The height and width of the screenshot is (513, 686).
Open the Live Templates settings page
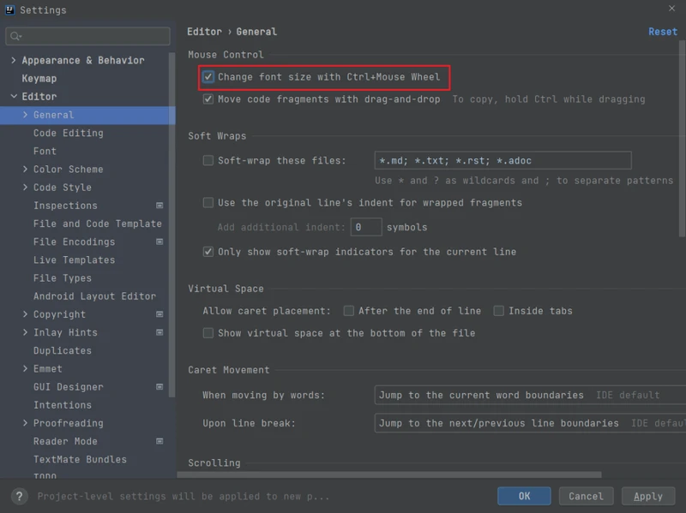75,260
